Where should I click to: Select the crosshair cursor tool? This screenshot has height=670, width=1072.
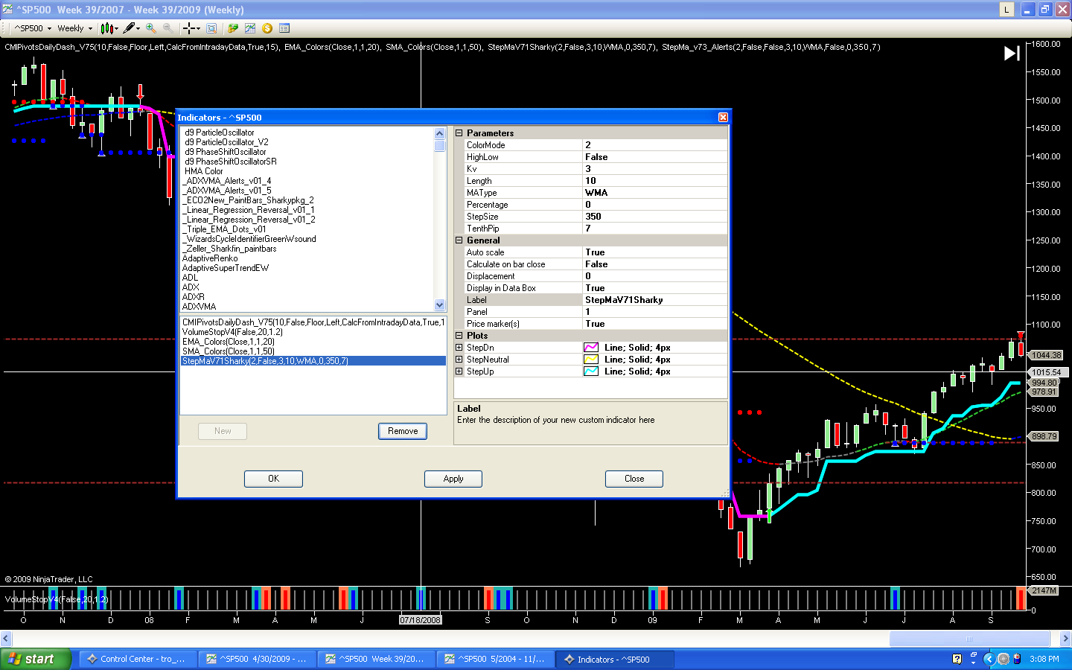[189, 28]
